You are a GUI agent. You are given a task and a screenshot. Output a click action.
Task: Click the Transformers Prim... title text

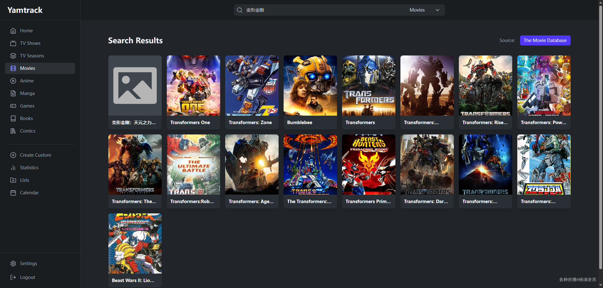(368, 202)
